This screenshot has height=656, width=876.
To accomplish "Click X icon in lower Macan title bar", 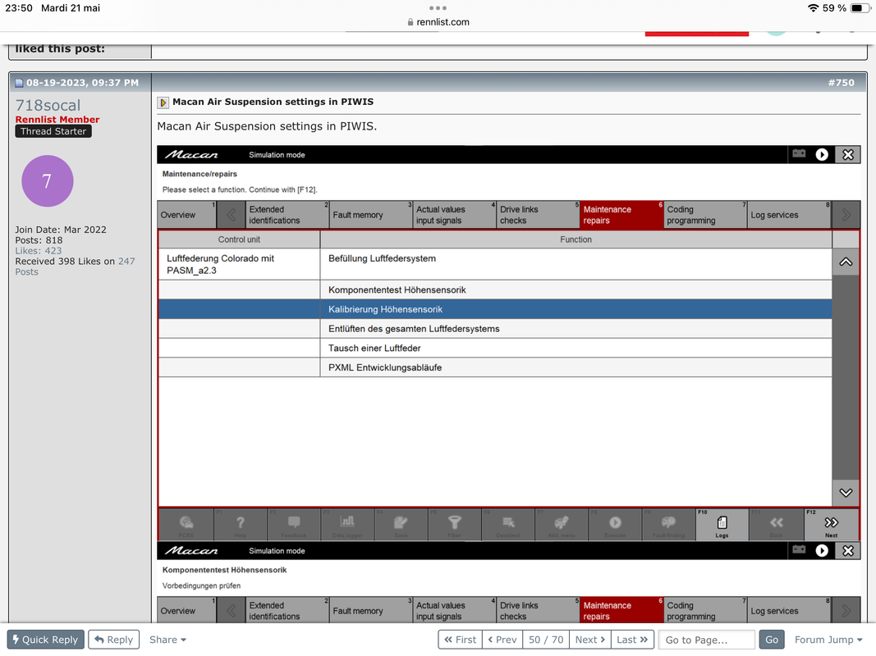I will click(x=848, y=550).
